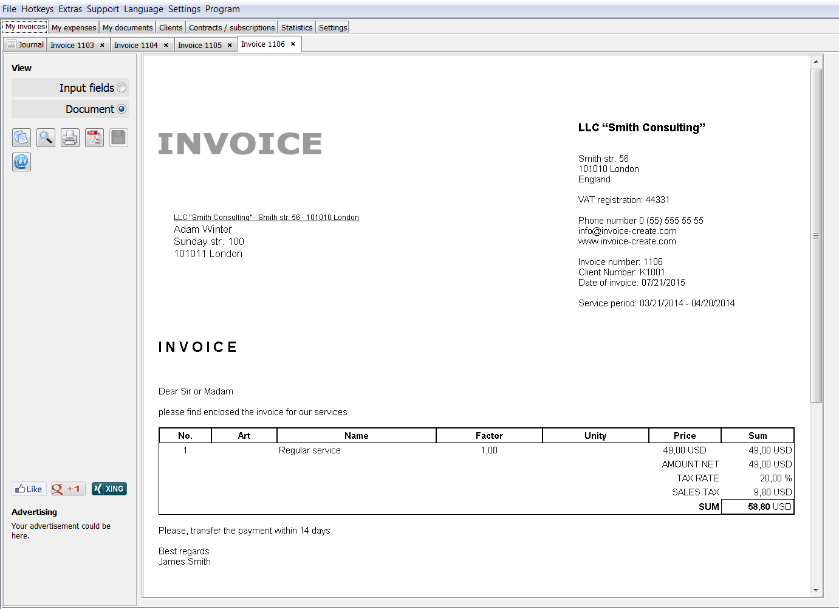The image size is (839, 609).
Task: Click the Google +1 button
Action: pos(68,489)
